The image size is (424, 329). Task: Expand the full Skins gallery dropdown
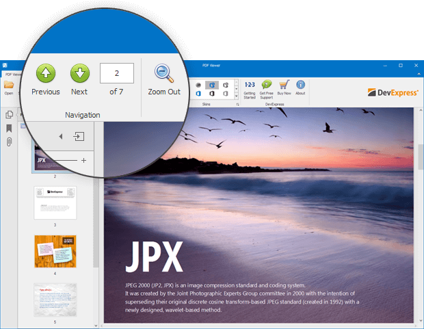click(x=237, y=96)
